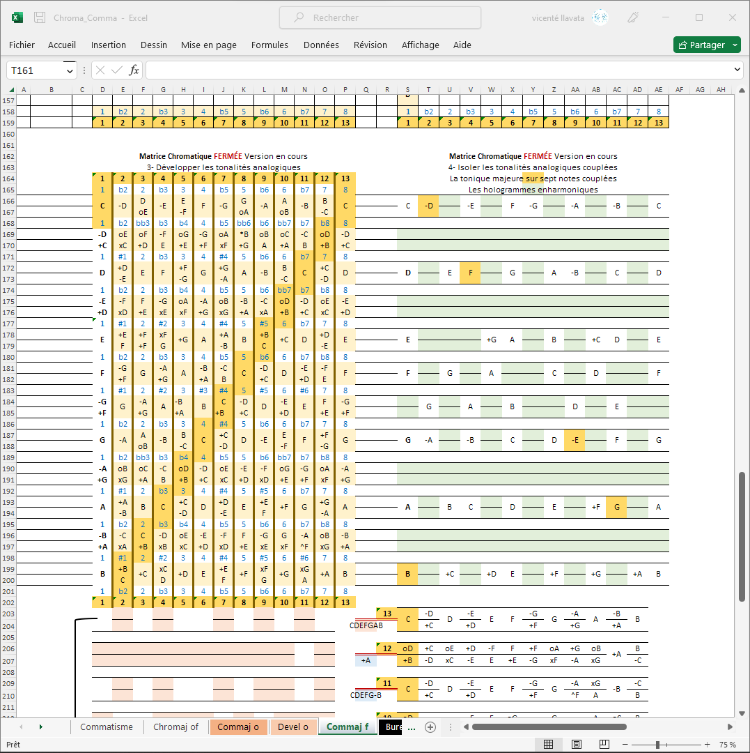750x753 pixels.
Task: Click the user account avatar icon
Action: 600,17
